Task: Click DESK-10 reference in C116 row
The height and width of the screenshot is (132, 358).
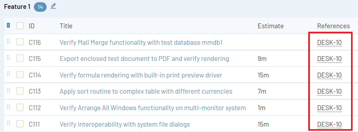Action: point(329,43)
